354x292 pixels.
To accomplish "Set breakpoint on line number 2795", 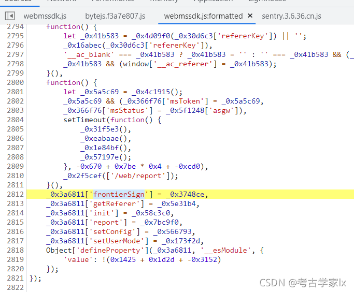I will [x=15, y=36].
